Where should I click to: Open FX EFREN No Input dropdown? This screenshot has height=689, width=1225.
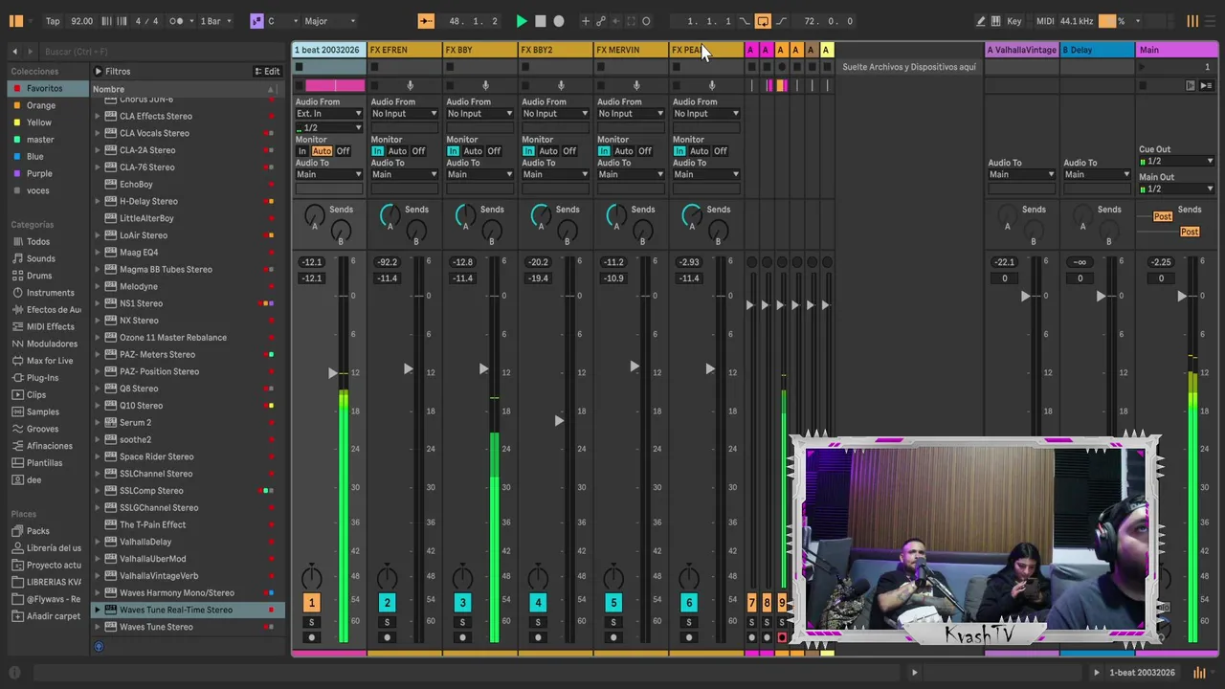pyautogui.click(x=404, y=114)
